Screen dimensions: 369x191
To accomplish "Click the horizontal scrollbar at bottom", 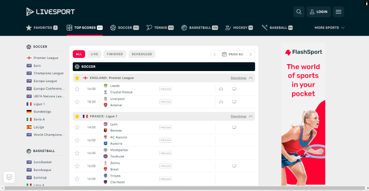I will coord(184,188).
